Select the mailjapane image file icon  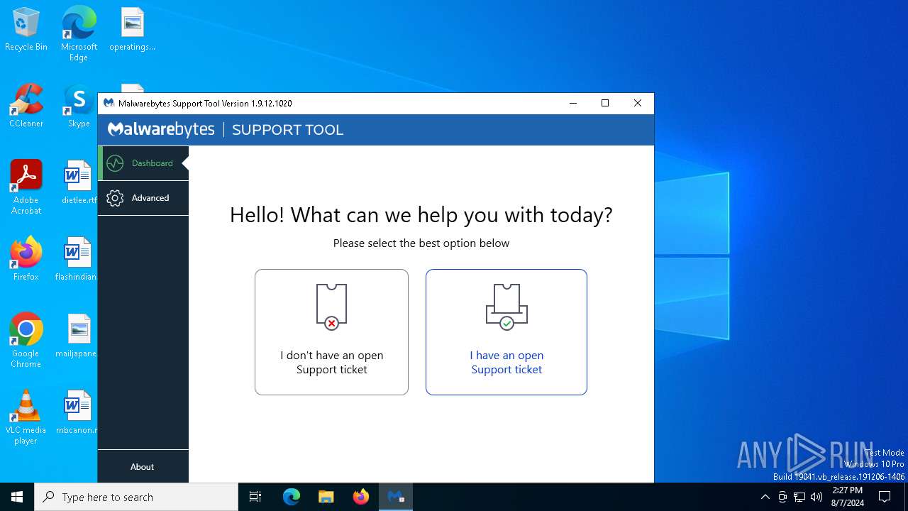pyautogui.click(x=77, y=336)
